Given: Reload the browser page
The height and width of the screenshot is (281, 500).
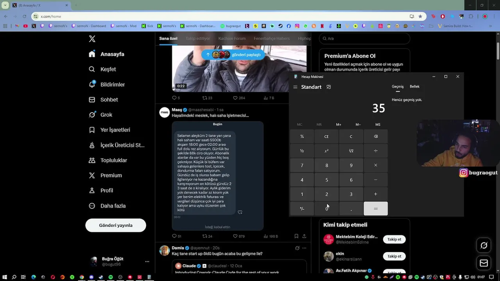Looking at the screenshot, I should [x=24, y=16].
